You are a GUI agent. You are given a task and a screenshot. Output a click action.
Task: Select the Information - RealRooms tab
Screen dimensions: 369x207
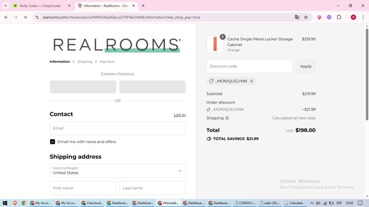(x=106, y=6)
